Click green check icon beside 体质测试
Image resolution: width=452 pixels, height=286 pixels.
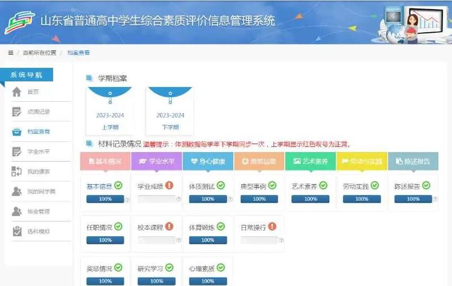(221, 185)
